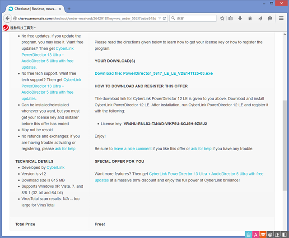
Task: Click the browser back arrow button
Action: (7, 18)
